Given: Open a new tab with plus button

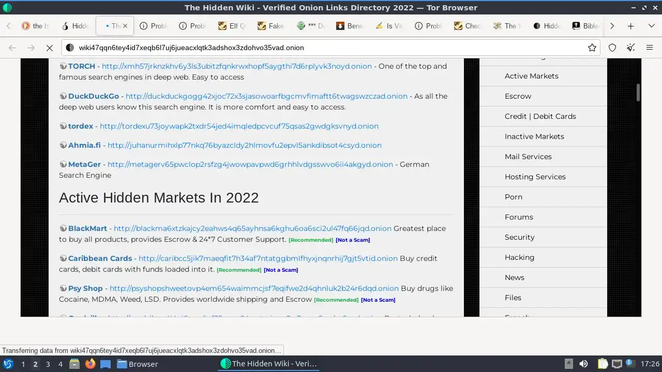Looking at the screenshot, I should pos(630,26).
